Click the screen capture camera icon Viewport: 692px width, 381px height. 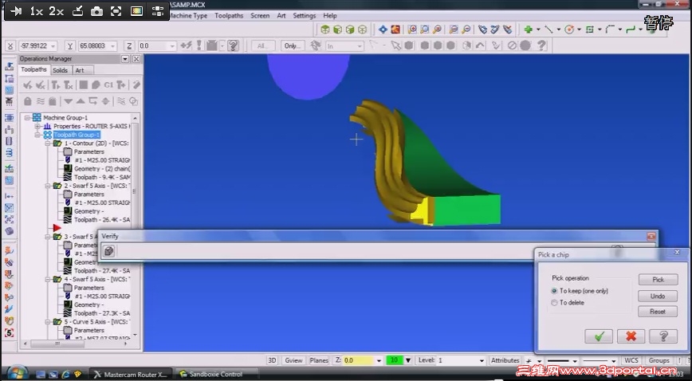tap(96, 11)
